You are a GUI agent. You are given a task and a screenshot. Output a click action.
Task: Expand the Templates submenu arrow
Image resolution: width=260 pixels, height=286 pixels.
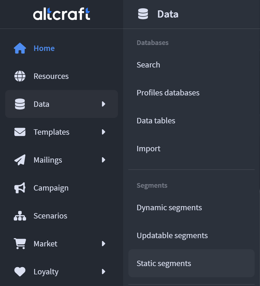(103, 132)
